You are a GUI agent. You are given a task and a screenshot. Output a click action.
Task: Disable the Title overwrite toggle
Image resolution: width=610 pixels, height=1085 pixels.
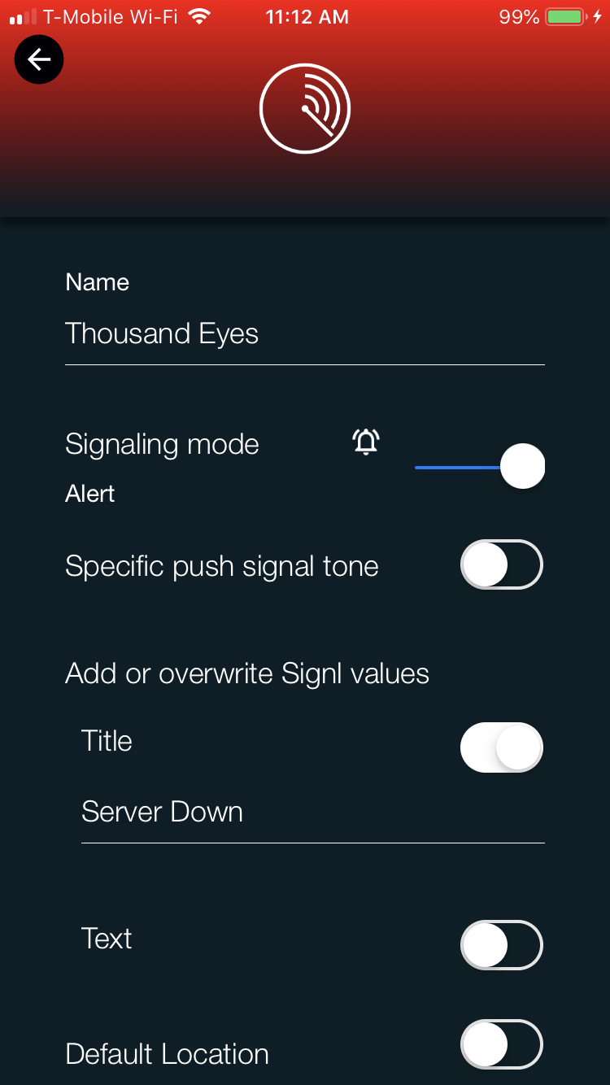pos(502,747)
